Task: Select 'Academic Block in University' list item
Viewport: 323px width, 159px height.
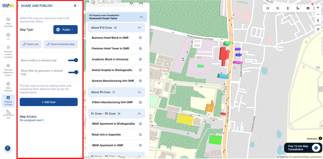Action: click(116, 59)
